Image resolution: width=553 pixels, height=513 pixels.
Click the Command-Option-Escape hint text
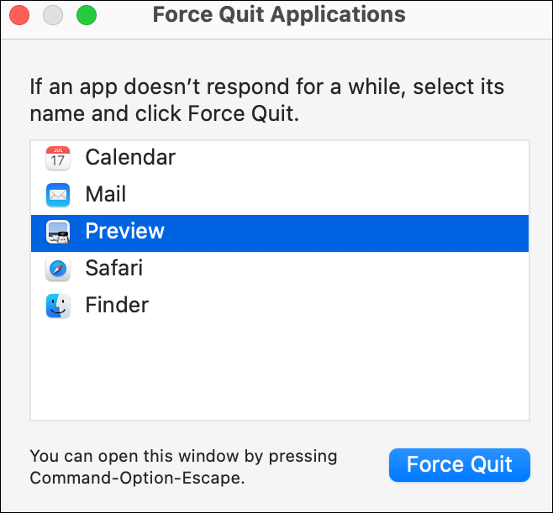point(137,479)
